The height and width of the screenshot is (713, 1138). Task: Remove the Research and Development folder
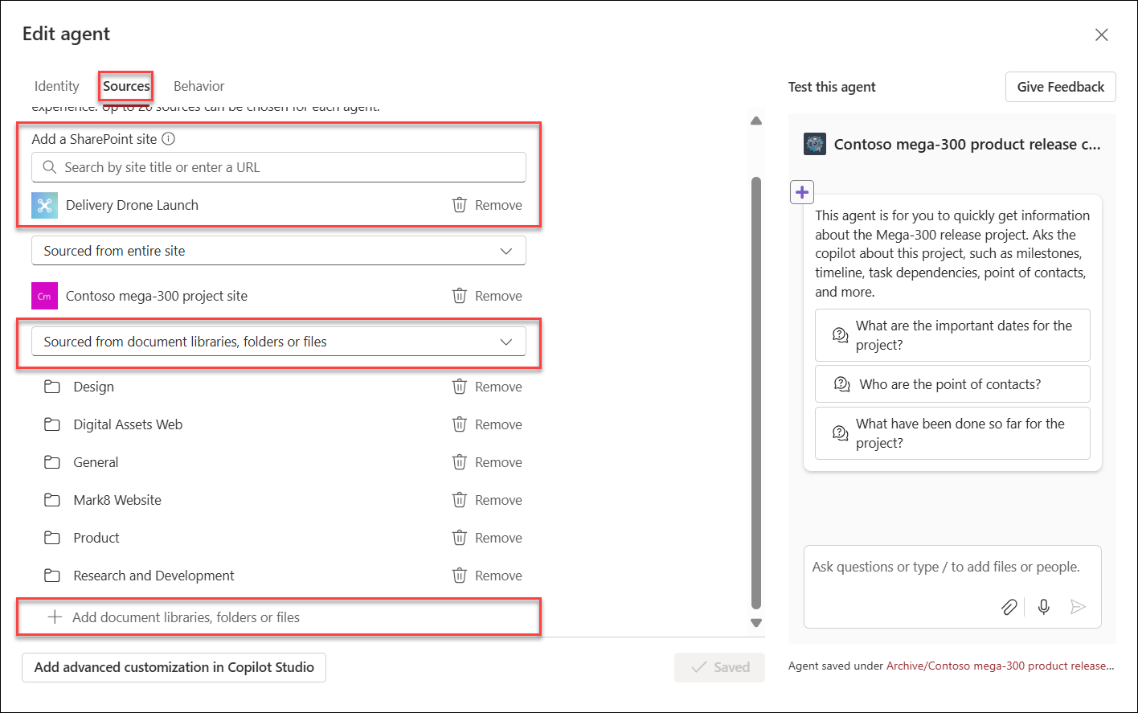[486, 575]
